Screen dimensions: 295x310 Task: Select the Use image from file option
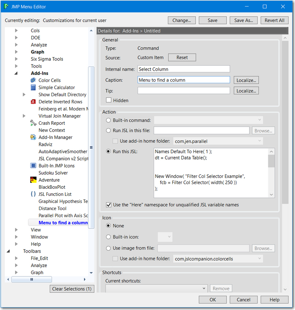point(108,248)
